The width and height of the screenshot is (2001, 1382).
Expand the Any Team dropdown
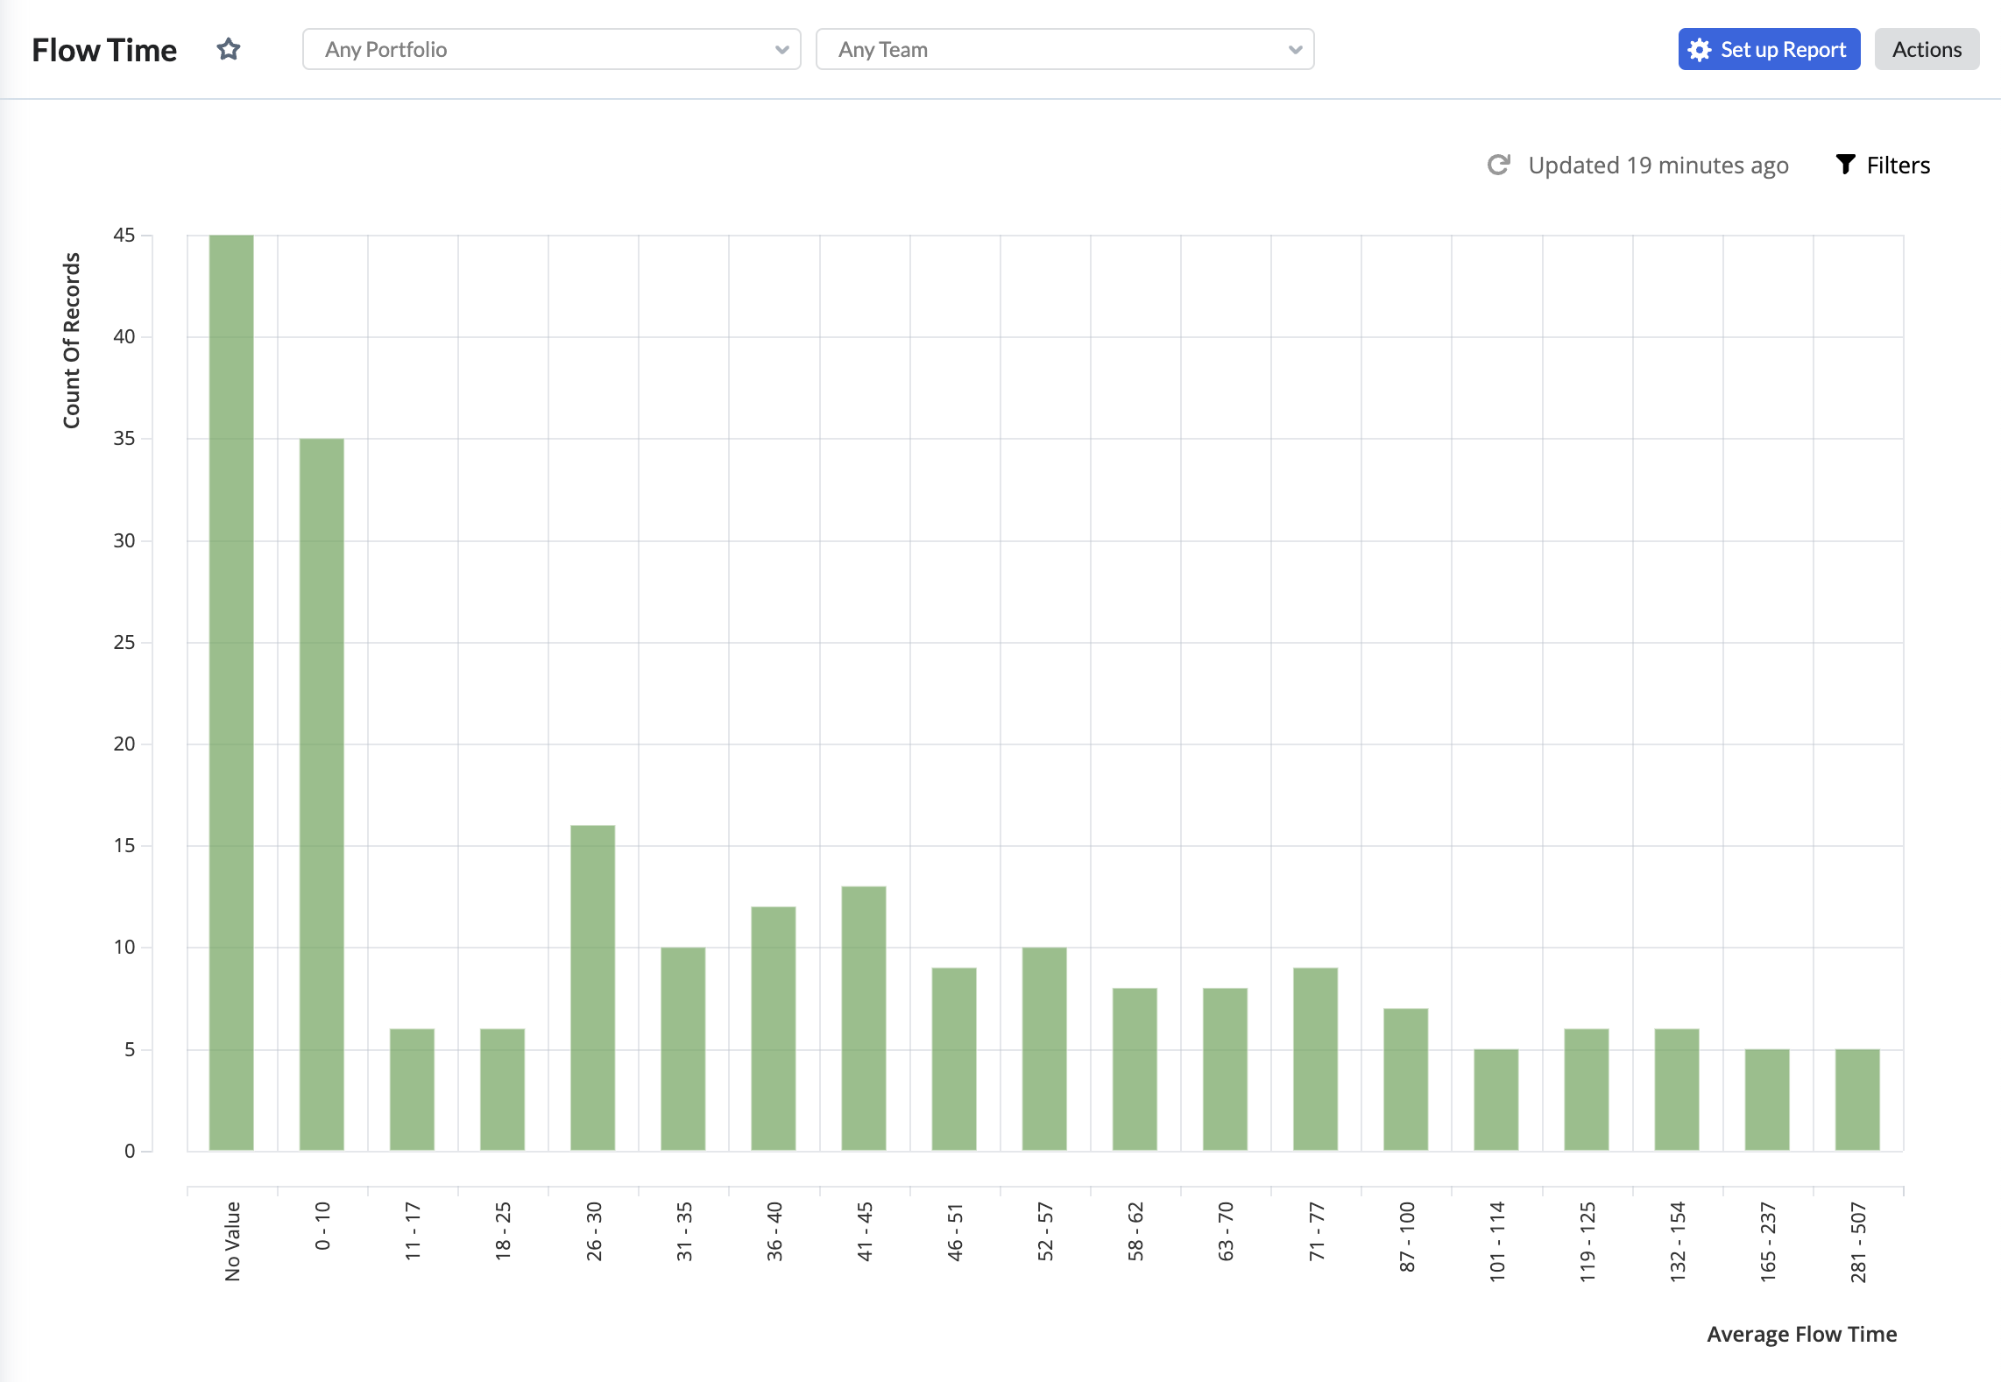coord(1064,49)
